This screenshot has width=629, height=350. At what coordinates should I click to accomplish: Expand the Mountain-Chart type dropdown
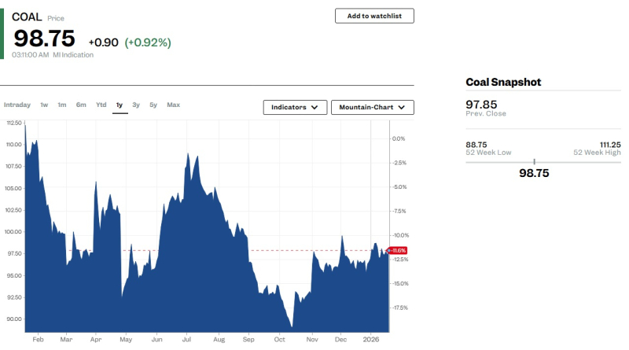pyautogui.click(x=372, y=107)
